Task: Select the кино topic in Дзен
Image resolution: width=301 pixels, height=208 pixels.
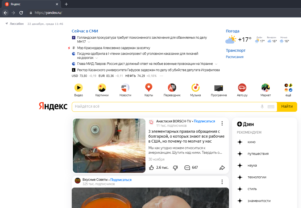Action: pyautogui.click(x=252, y=142)
